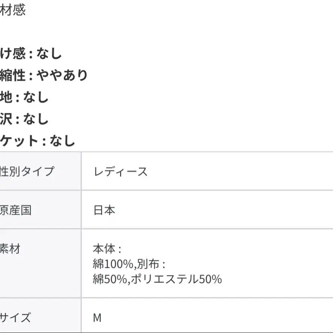Select the M size value
333x333 pixels.
97,318
